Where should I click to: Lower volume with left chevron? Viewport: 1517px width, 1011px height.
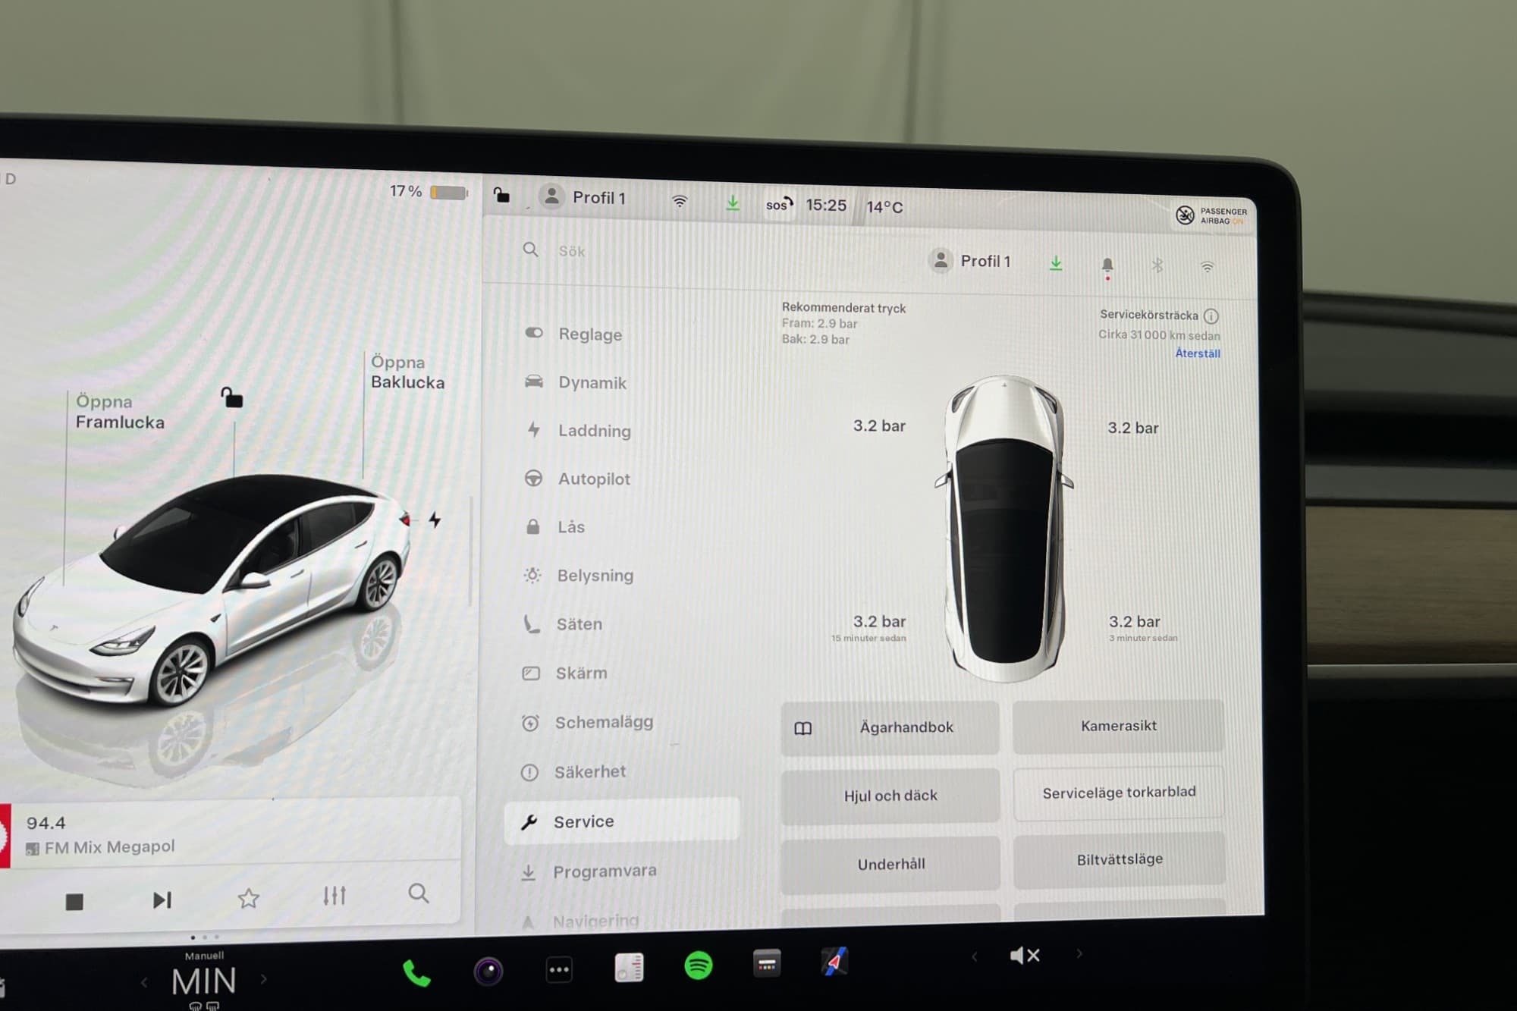(x=975, y=956)
